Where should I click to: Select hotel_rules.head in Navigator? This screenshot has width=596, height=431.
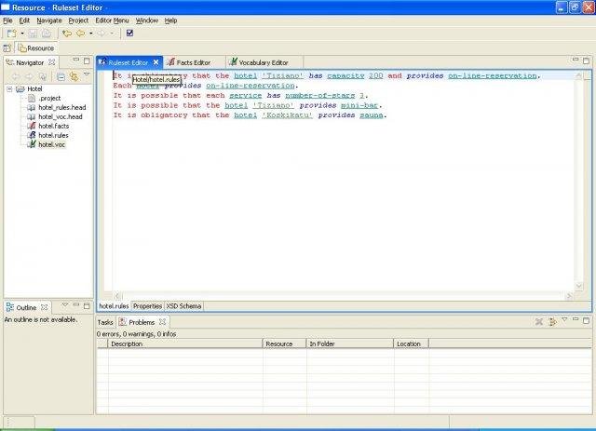[x=62, y=108]
